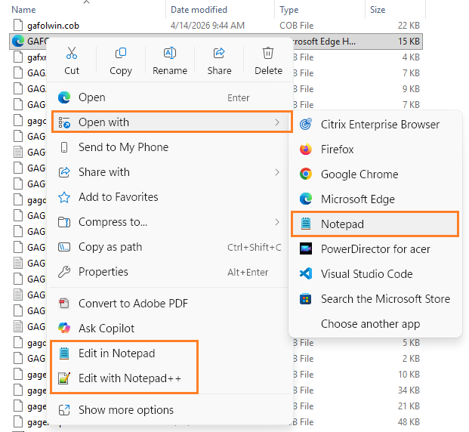Click the PowerDirector icon
Viewport: 469px width, 432px height.
tap(306, 248)
